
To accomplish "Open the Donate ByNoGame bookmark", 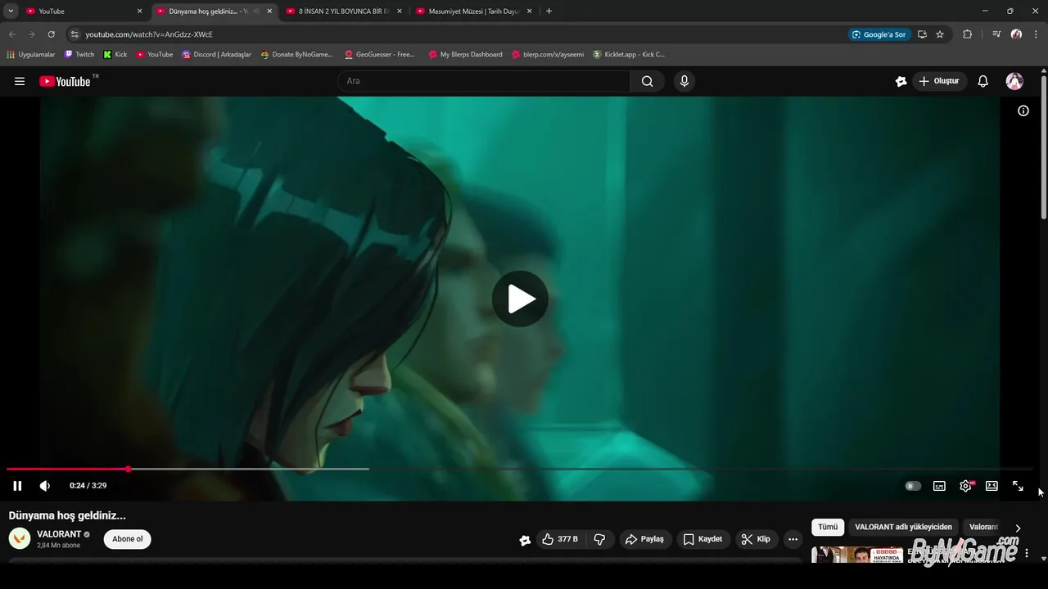I will (x=297, y=55).
